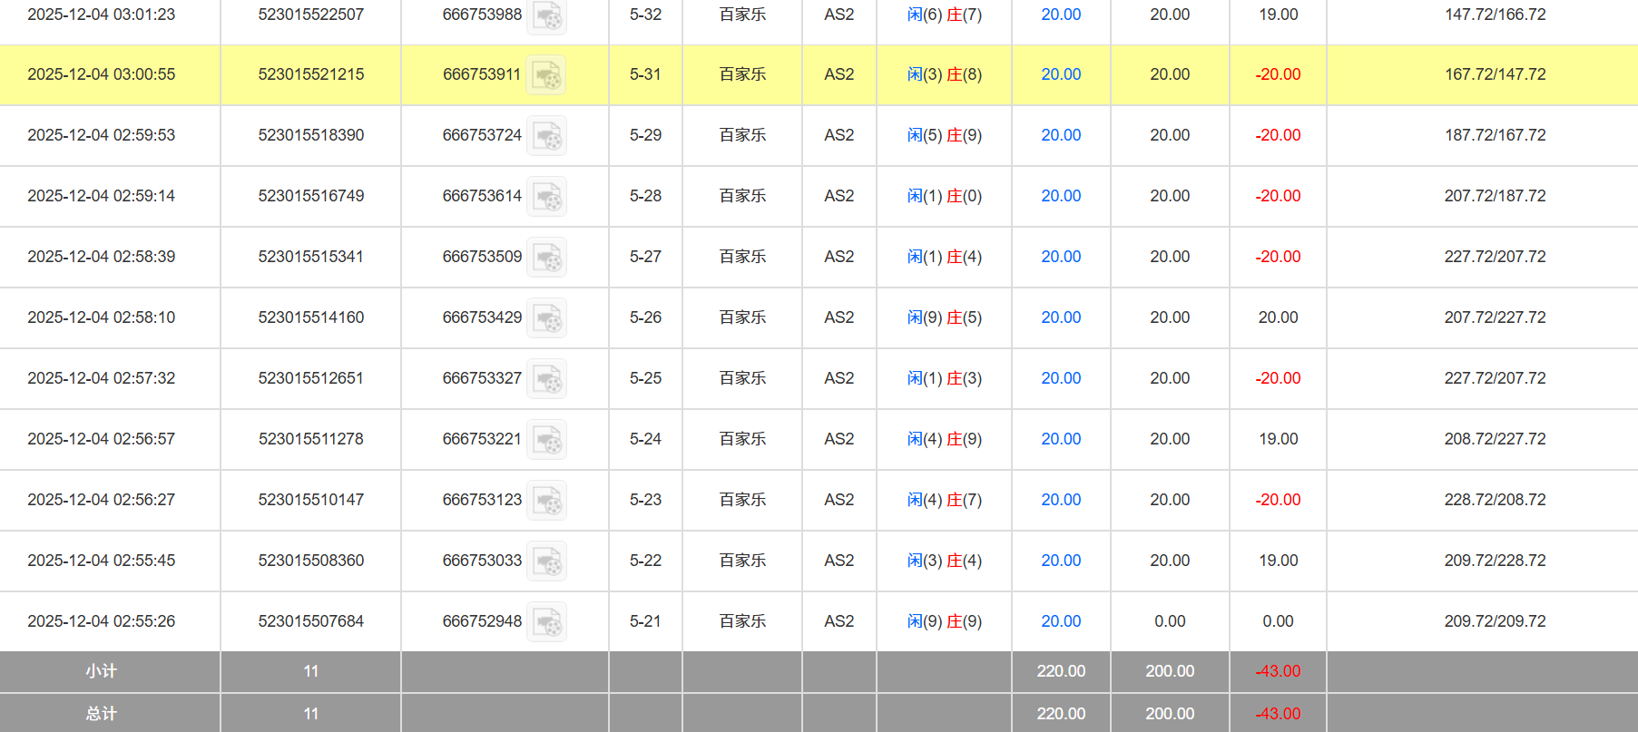Screen dimensions: 1638x732
Task: Click result 闲(1) 庄(0) in row 5-28
Action: 944,196
